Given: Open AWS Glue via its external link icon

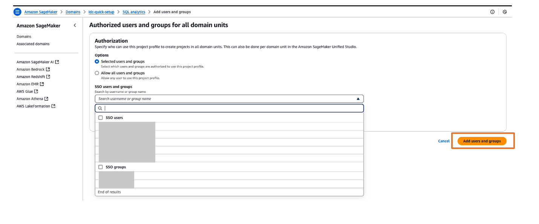Looking at the screenshot, I should (37, 91).
